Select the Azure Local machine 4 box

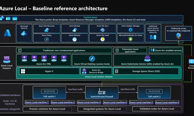coord(115,102)
